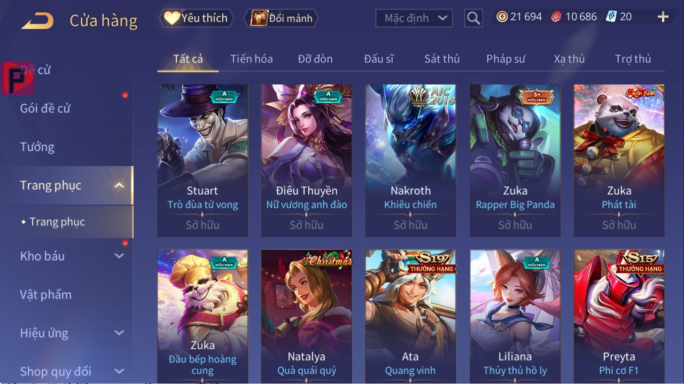684x384 pixels.
Task: Open Gói đề cử in the sidebar
Action: 45,108
